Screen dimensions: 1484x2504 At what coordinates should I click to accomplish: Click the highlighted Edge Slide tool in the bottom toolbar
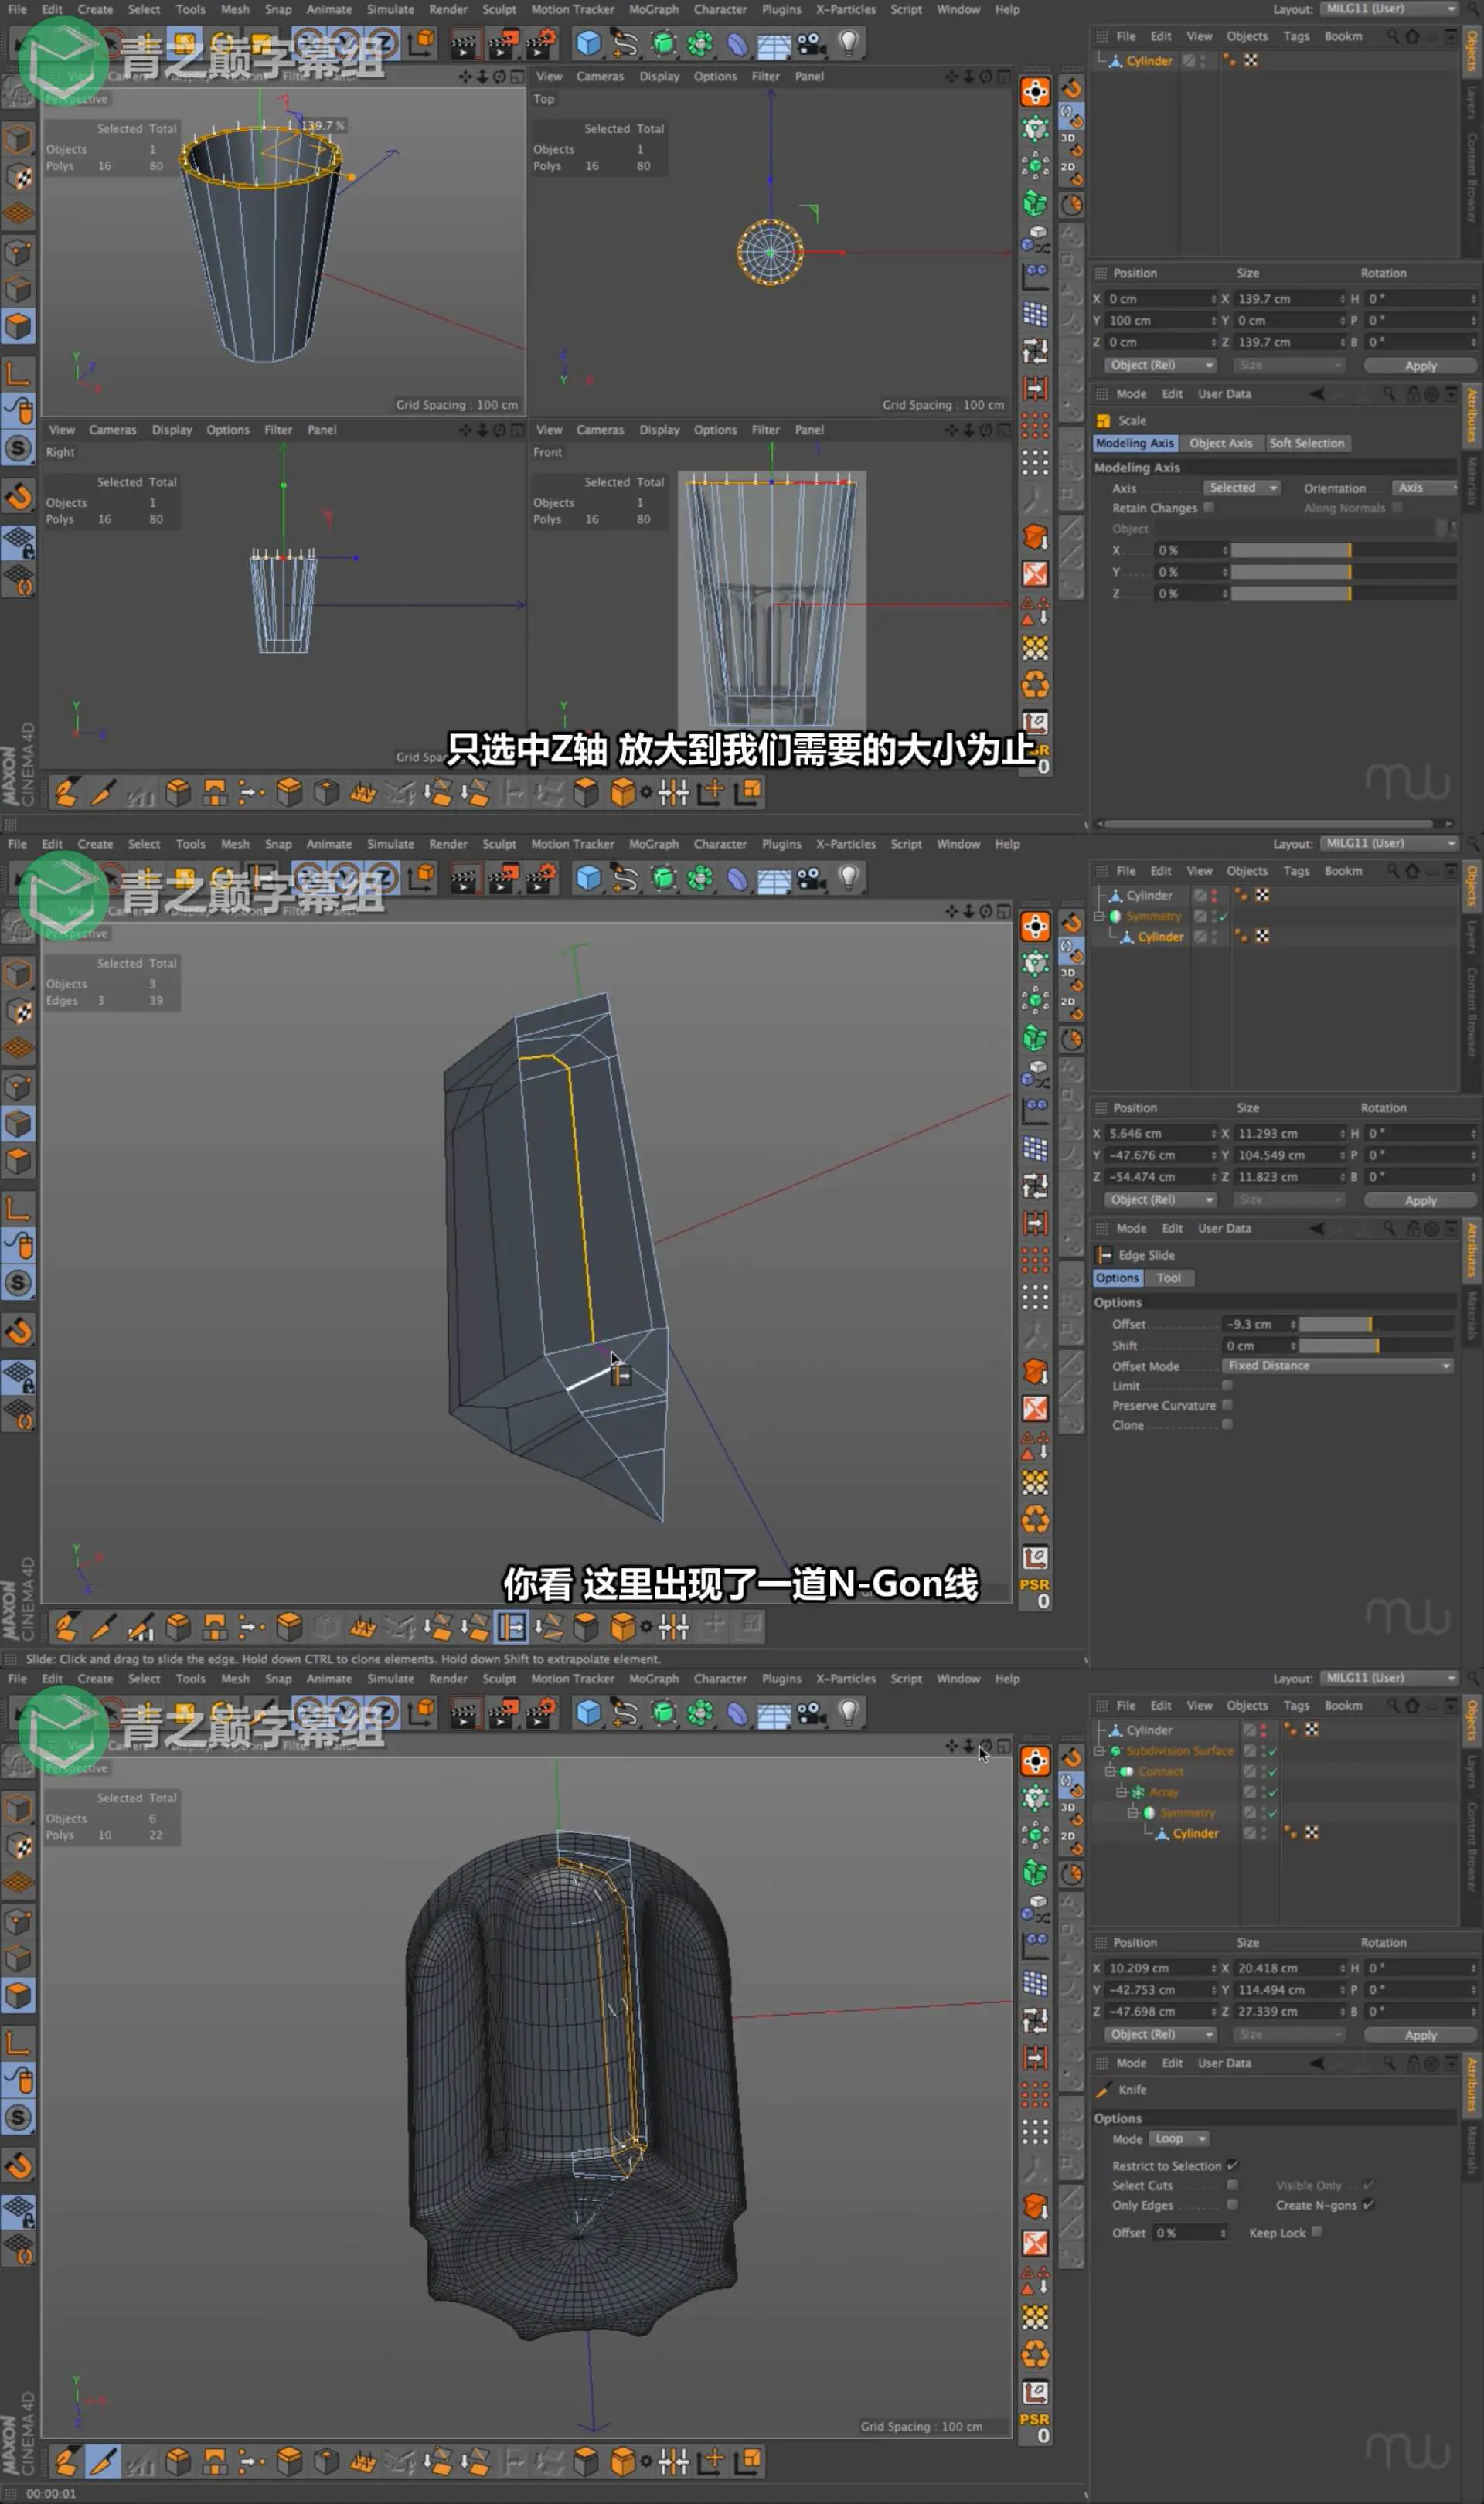click(511, 1626)
